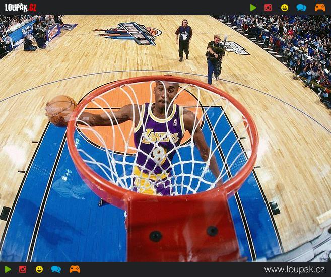Click the chat bubbles icon in bottom bar
This screenshot has height=277, width=331.
56,269
